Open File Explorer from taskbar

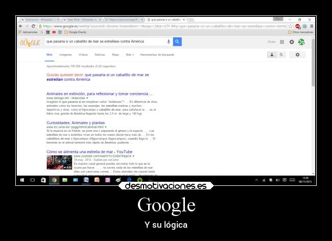pos(65,180)
